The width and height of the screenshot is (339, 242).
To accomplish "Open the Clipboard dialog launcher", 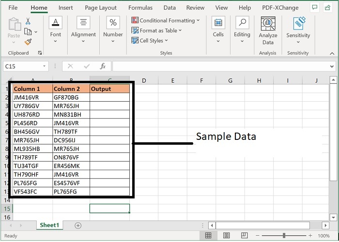I will [40, 53].
